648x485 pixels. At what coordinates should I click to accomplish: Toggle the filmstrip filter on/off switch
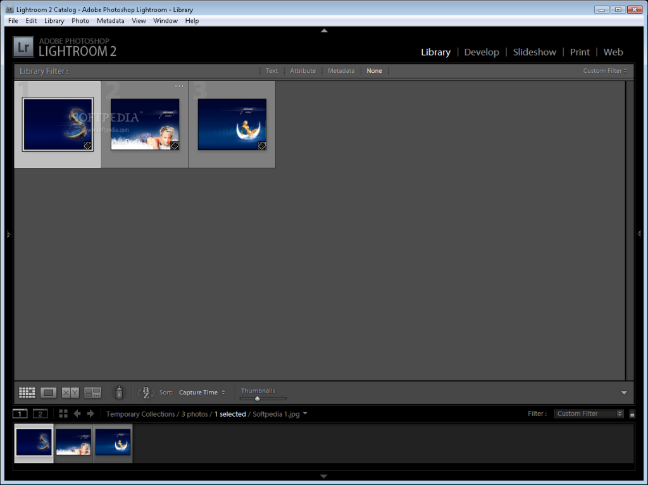(x=632, y=414)
